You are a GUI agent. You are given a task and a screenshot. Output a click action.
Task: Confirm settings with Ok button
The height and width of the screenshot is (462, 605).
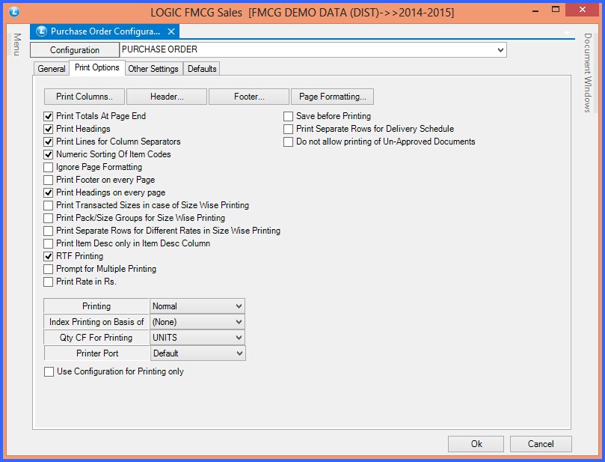pos(476,444)
